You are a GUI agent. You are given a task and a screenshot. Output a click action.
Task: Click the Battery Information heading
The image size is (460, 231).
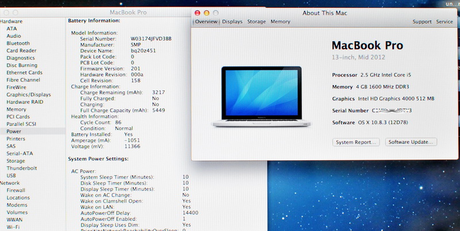[x=94, y=21]
